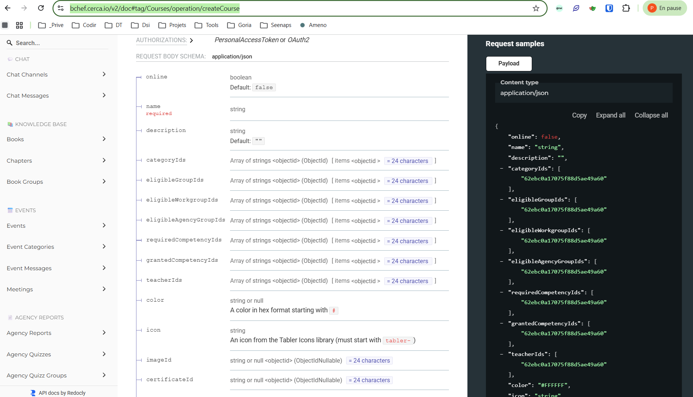Click the name required label
693x397 pixels.
[159, 113]
